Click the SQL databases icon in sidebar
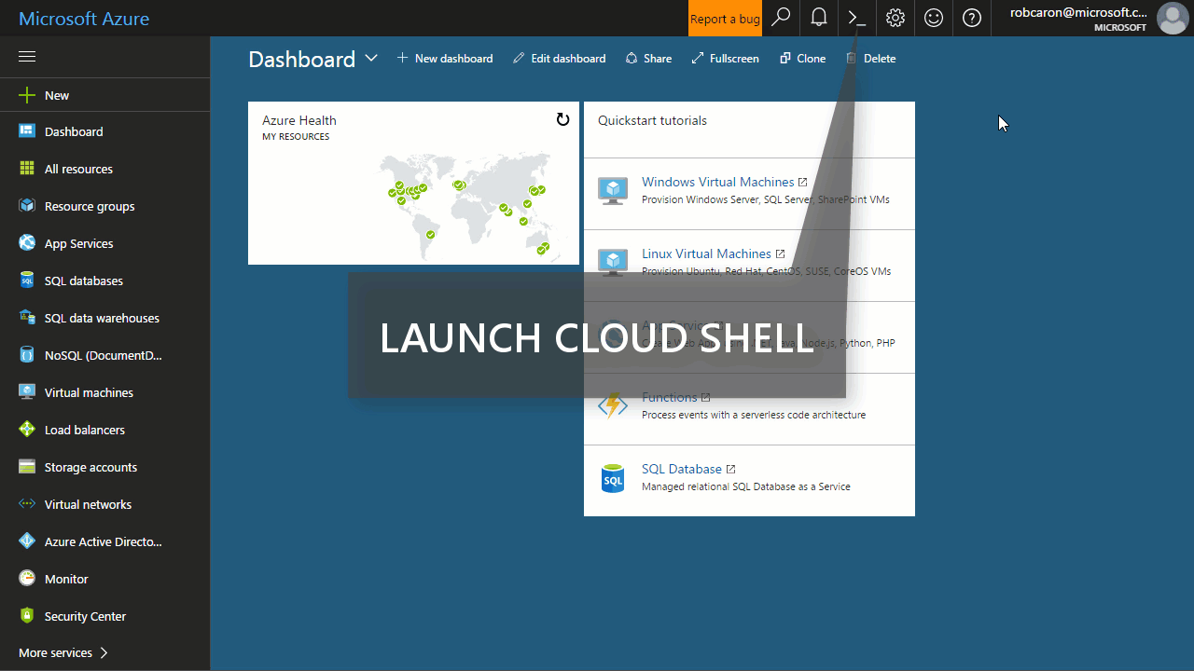 (27, 281)
